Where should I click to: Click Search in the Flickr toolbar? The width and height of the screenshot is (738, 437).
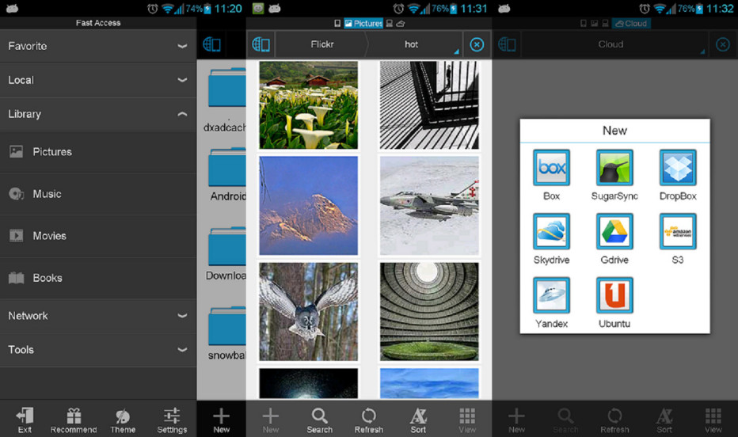(320, 420)
